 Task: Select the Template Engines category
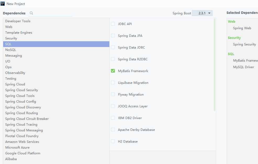pyautogui.click(x=19, y=32)
